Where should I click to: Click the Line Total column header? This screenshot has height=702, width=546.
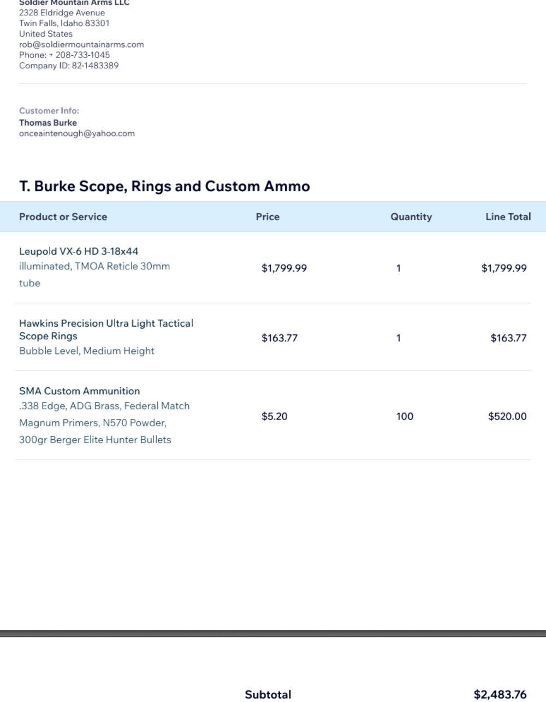[x=508, y=216]
